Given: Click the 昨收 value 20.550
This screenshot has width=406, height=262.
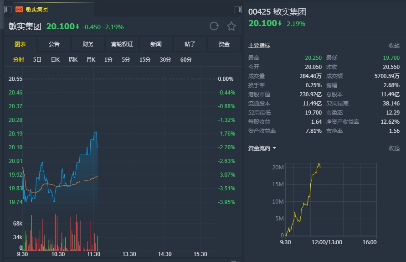Looking at the screenshot, I should pyautogui.click(x=391, y=67).
